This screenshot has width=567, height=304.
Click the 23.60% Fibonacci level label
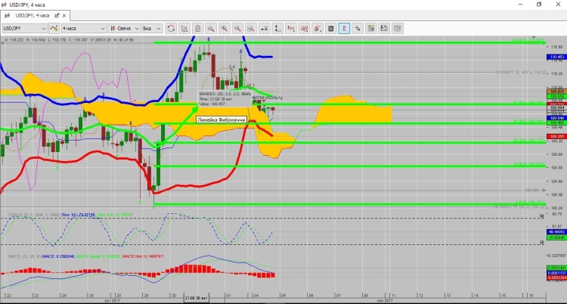pyautogui.click(x=528, y=164)
